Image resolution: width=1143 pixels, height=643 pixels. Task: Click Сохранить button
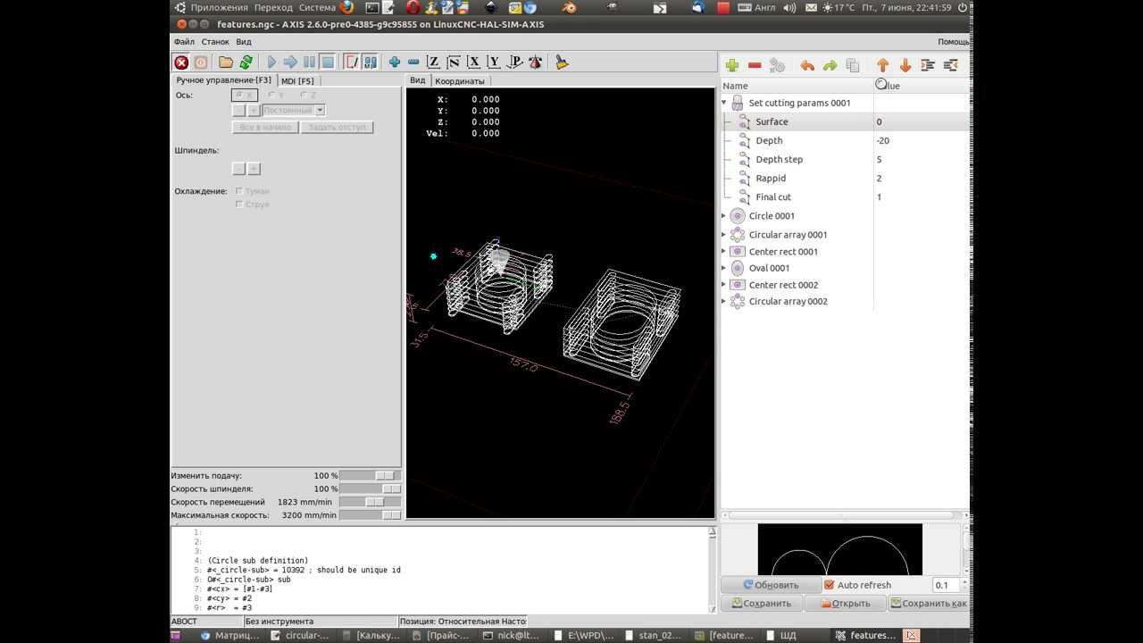(x=762, y=604)
